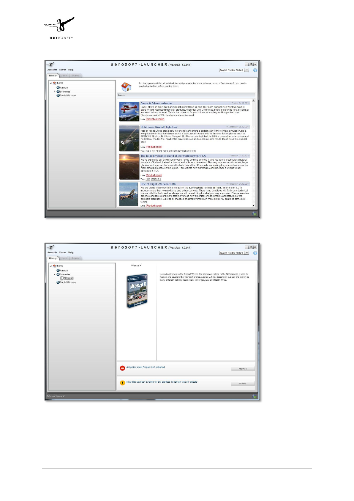
Task: Click the 'Aerosoft Advent calendar' headline
Action: point(156,103)
